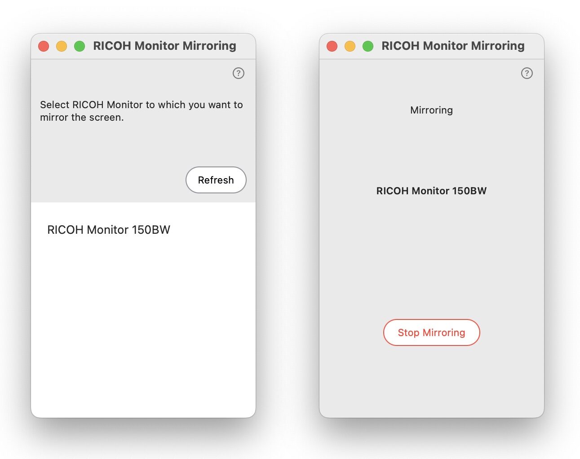Minimize the window showing Stop Mirroring

click(x=350, y=46)
